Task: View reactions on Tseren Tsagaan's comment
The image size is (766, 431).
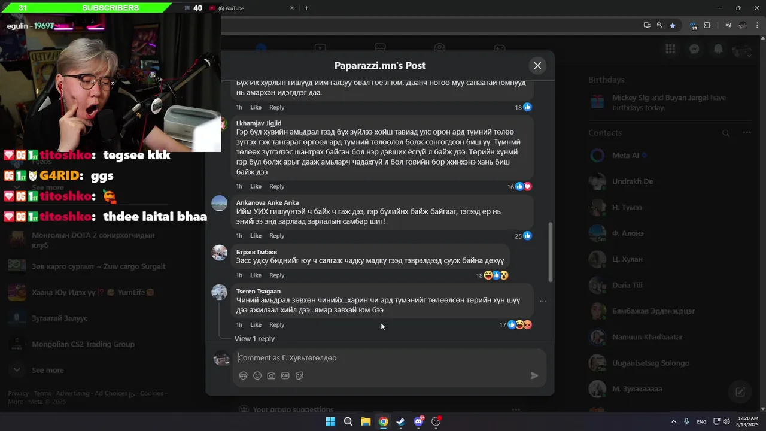Action: click(x=515, y=325)
